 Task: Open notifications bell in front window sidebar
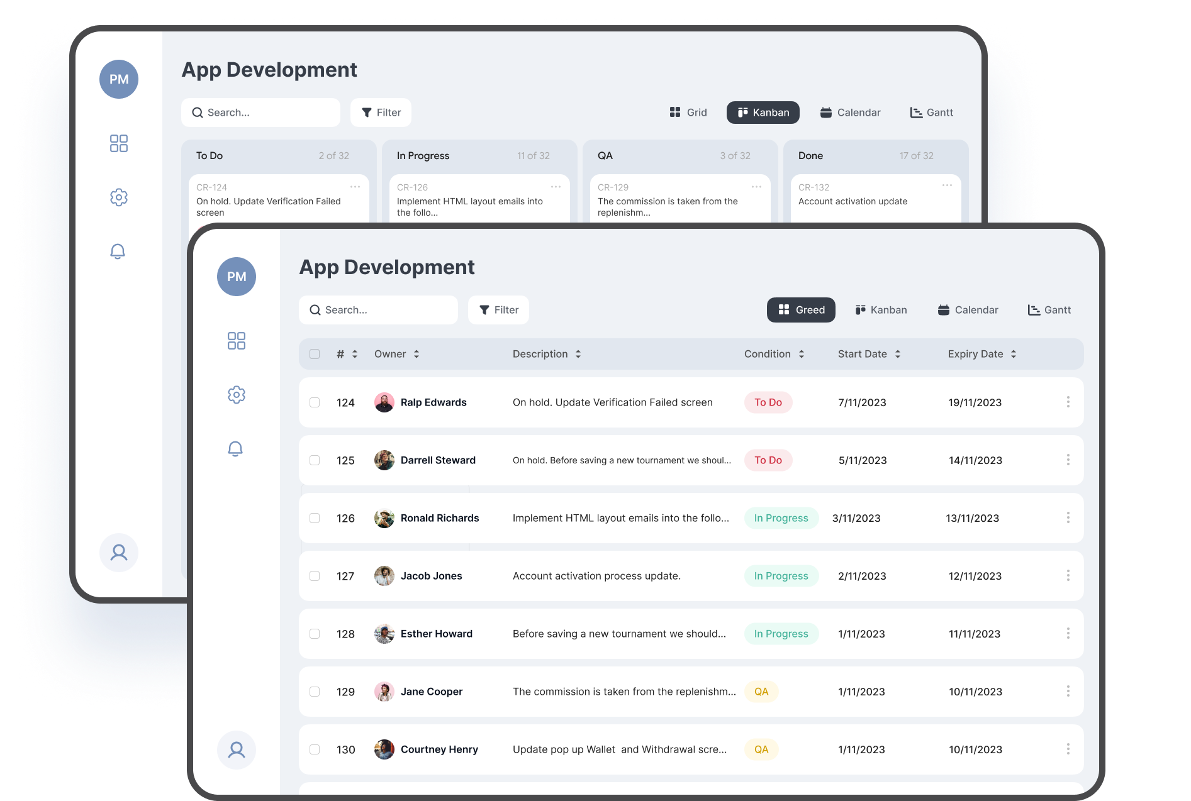point(235,448)
